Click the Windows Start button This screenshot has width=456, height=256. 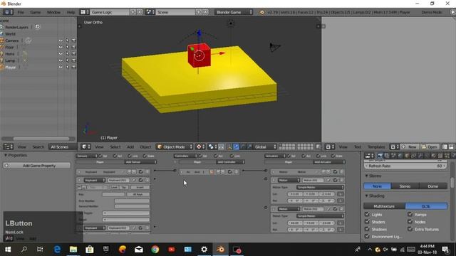[8, 250]
